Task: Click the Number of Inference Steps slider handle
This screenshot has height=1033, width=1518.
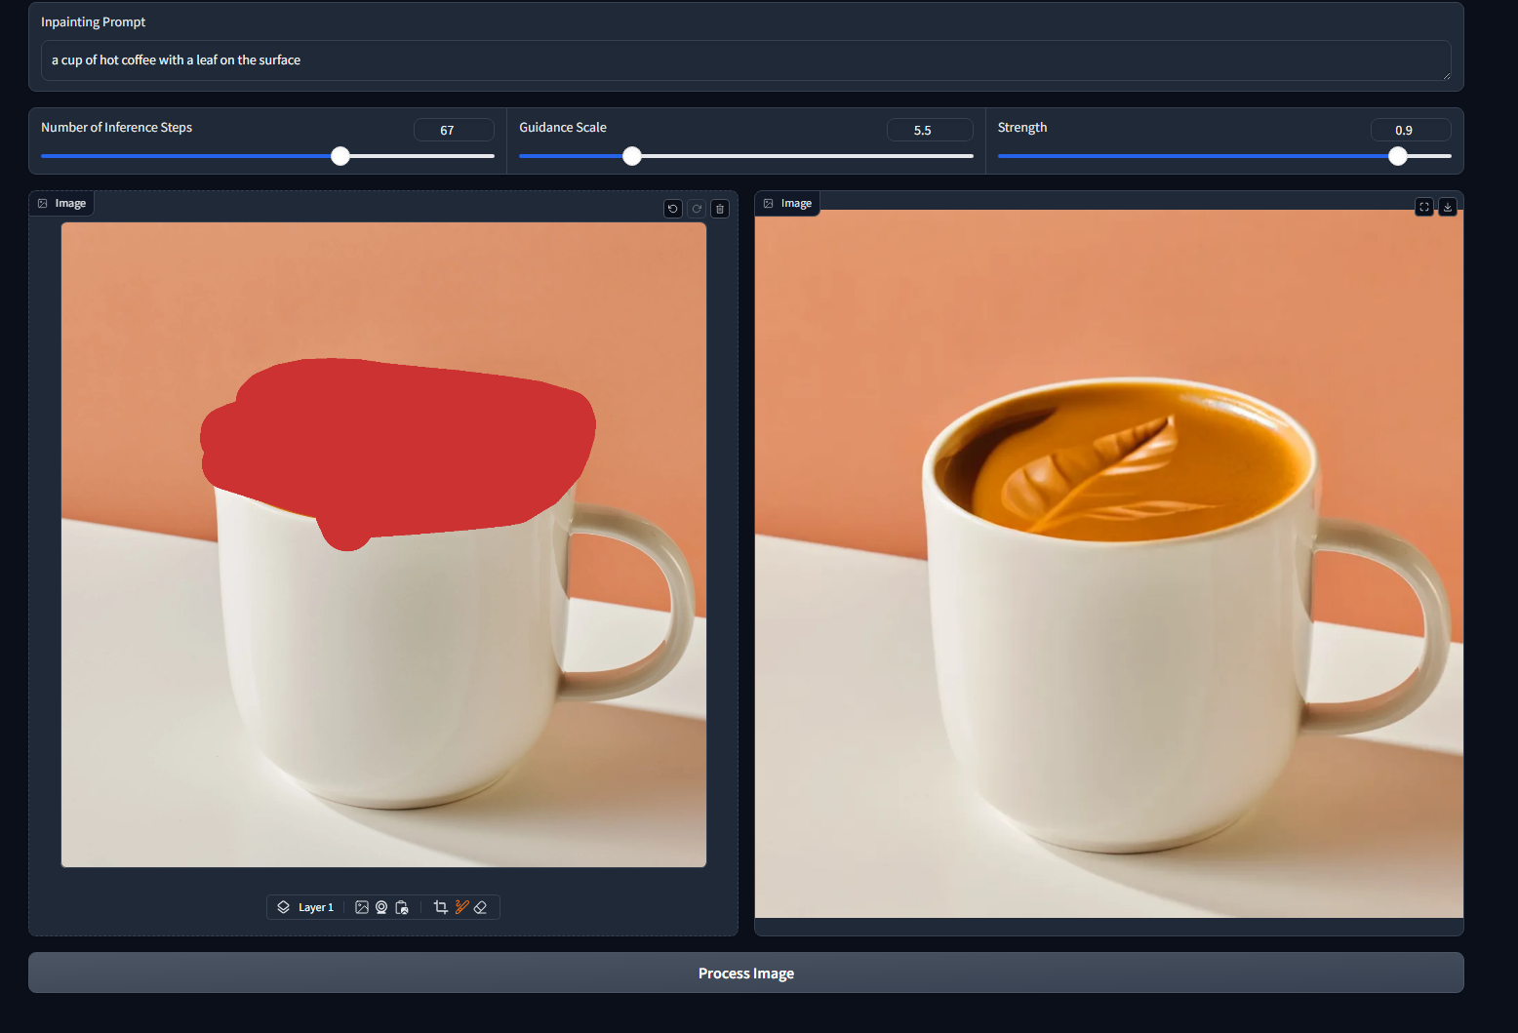Action: click(340, 156)
